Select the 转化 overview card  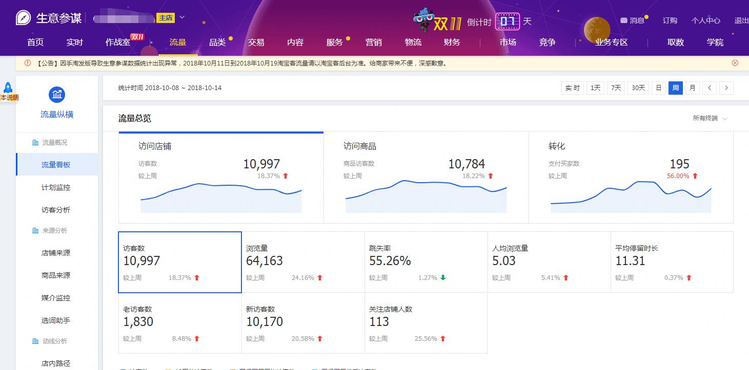click(631, 178)
